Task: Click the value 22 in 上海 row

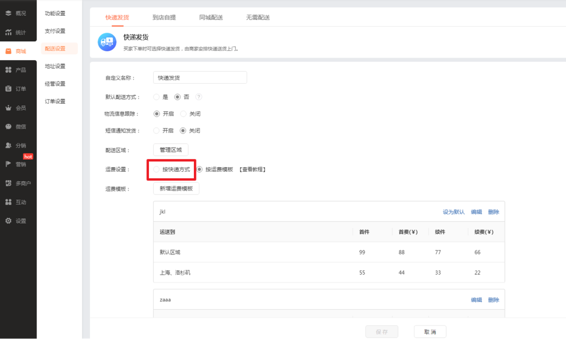Action: coord(477,272)
